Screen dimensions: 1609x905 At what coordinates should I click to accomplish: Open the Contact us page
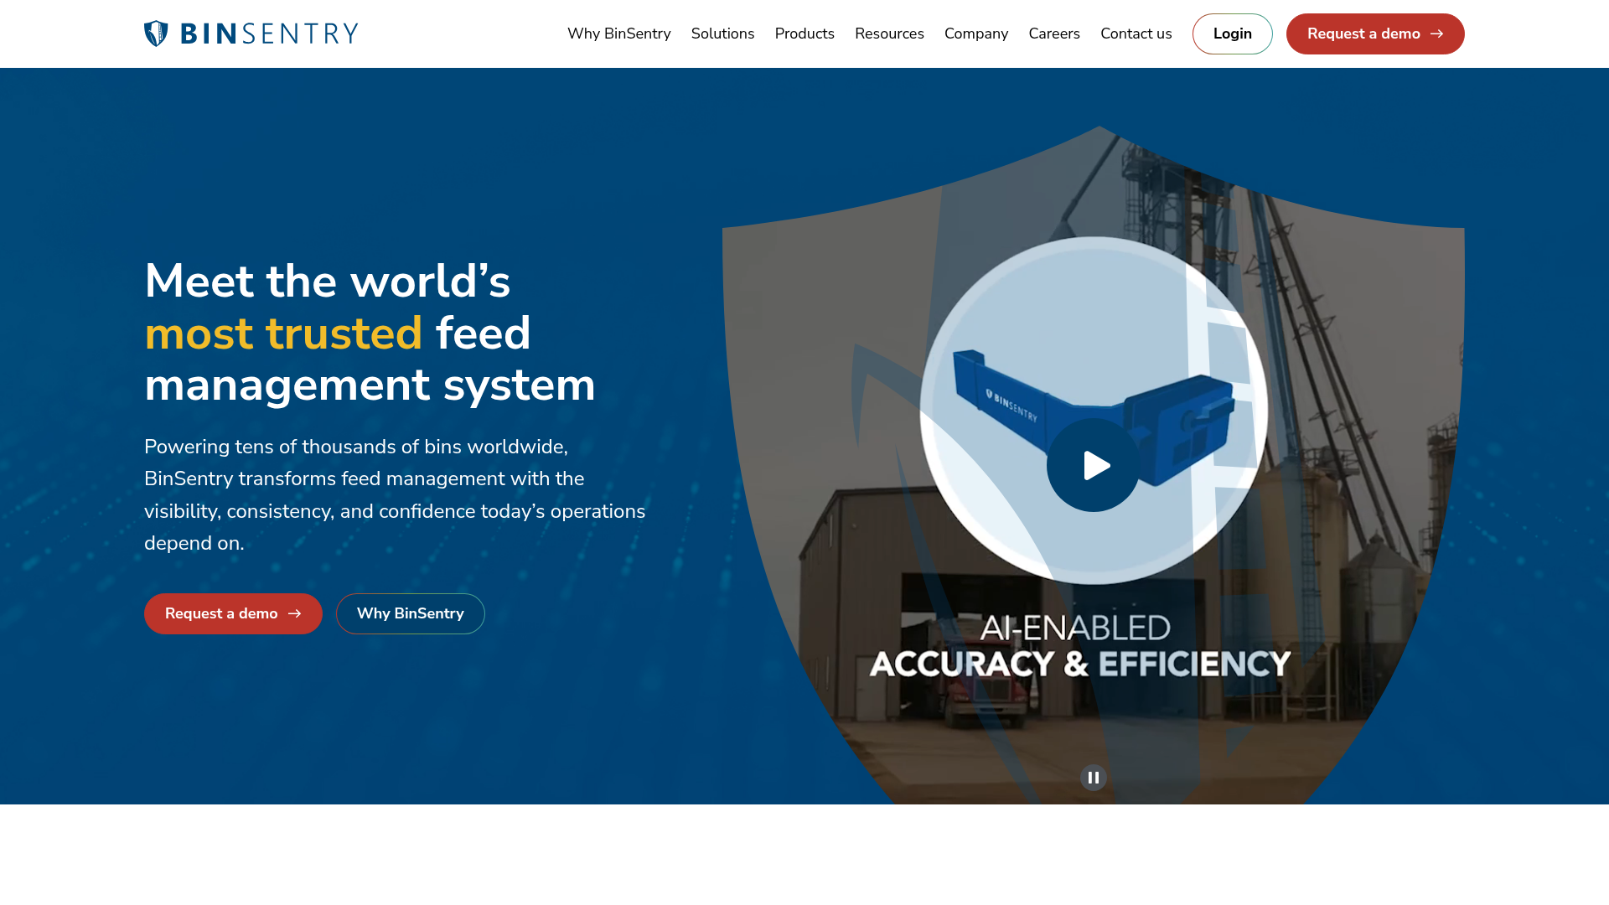tap(1136, 34)
